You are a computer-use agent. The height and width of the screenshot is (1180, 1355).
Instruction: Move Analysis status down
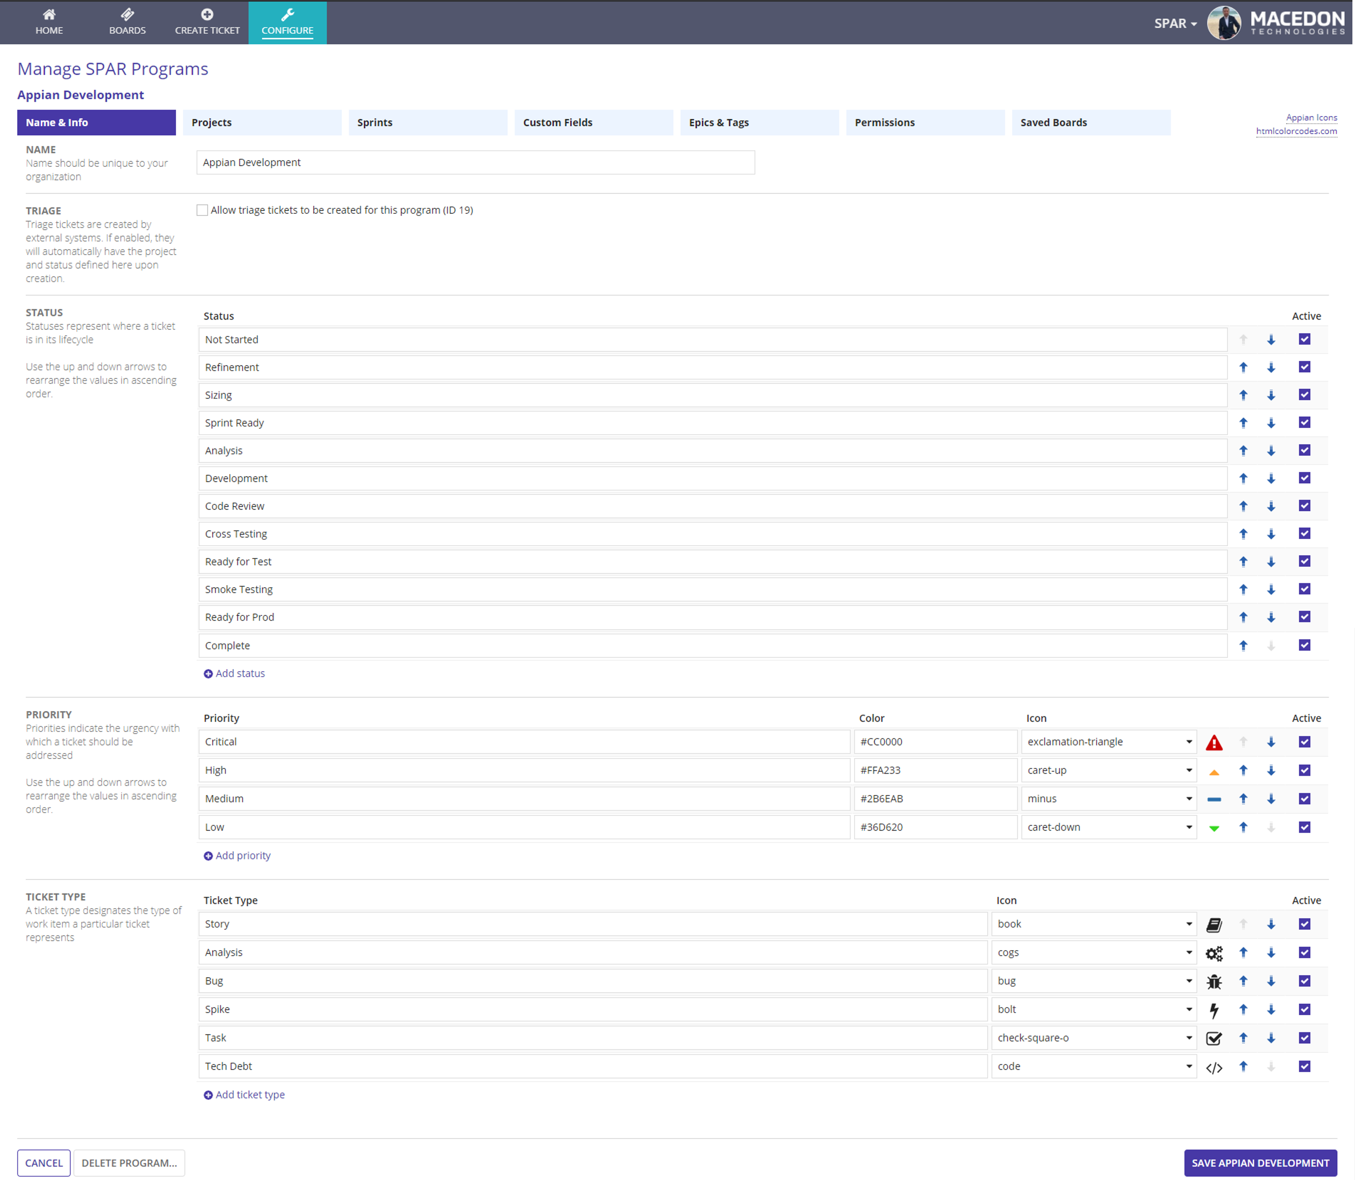click(x=1271, y=450)
